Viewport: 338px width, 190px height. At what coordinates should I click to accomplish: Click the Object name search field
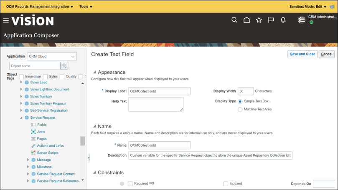click(35, 66)
